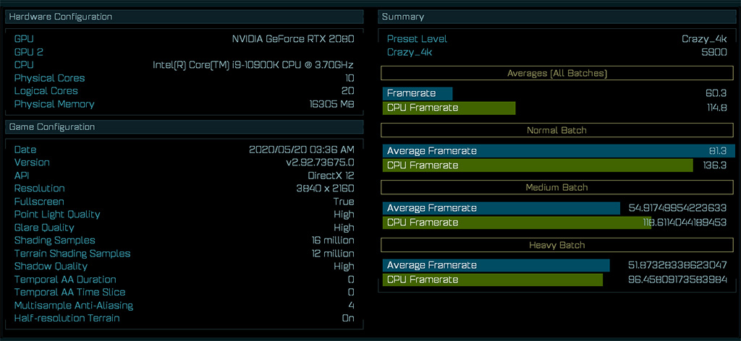Click the API DirectX 12 value

point(331,176)
